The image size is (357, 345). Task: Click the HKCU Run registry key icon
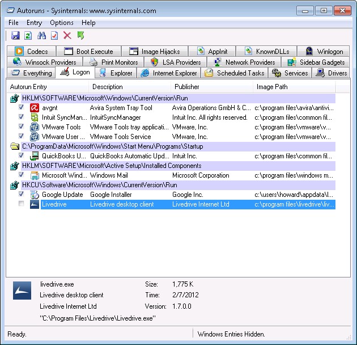coord(15,185)
